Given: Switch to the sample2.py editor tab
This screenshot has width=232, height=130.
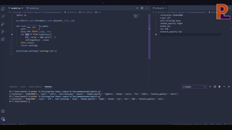Looking at the screenshot, I should pyautogui.click(x=34, y=8).
